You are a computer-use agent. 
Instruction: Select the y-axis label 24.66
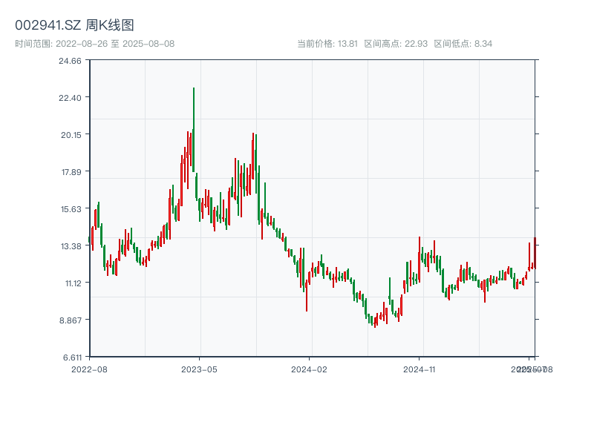pos(70,61)
